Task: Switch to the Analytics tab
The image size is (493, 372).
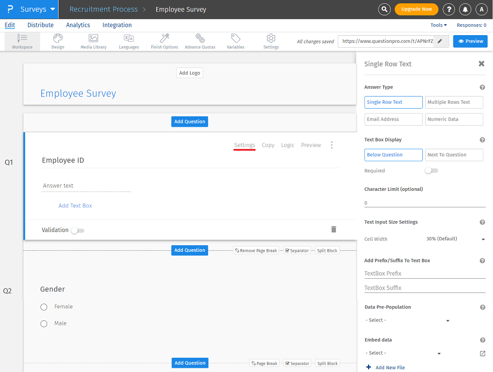Action: click(78, 25)
